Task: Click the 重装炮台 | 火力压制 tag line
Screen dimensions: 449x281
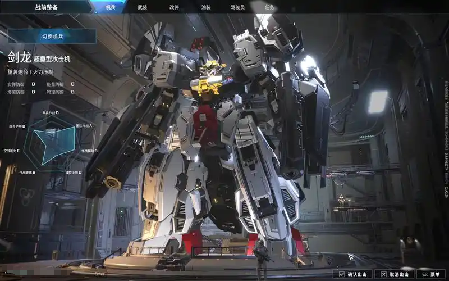Action: 30,72
